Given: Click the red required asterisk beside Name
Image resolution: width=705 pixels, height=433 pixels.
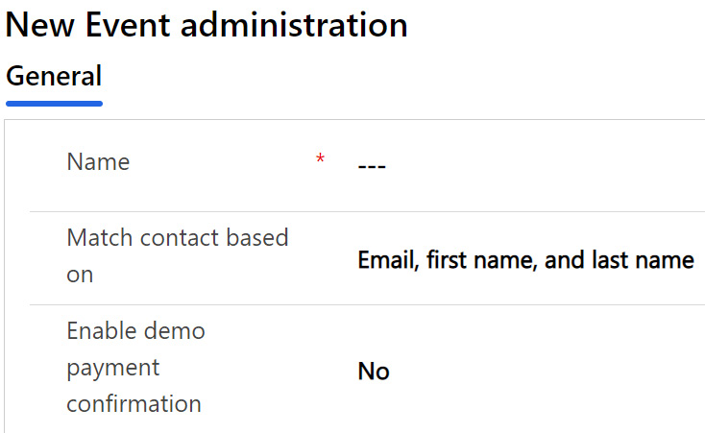Looking at the screenshot, I should [320, 158].
